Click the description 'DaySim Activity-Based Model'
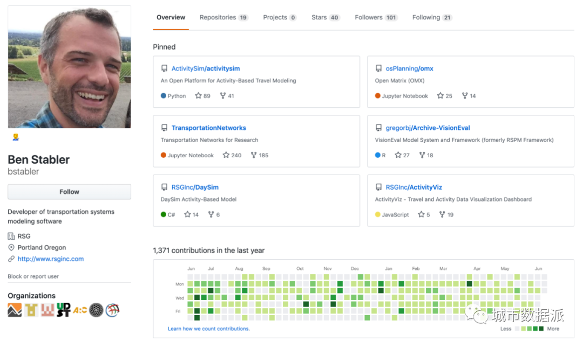The height and width of the screenshot is (341, 583). pos(199,199)
